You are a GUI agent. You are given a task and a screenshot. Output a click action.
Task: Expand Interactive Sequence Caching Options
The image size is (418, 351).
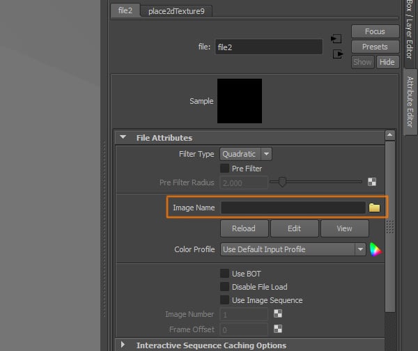tap(123, 345)
